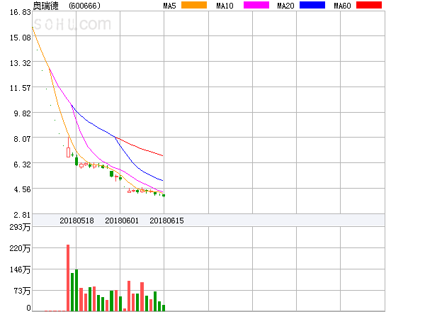
Task: Click the 20180601 date label
Action: [122, 221]
